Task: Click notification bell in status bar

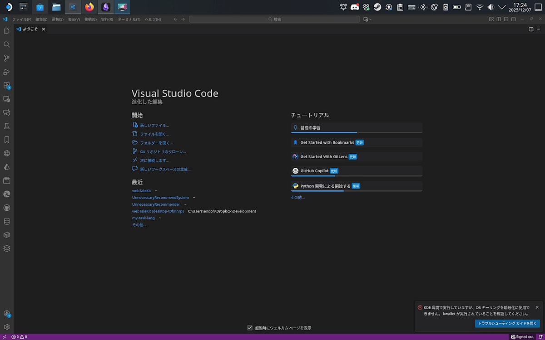Action: [540, 337]
